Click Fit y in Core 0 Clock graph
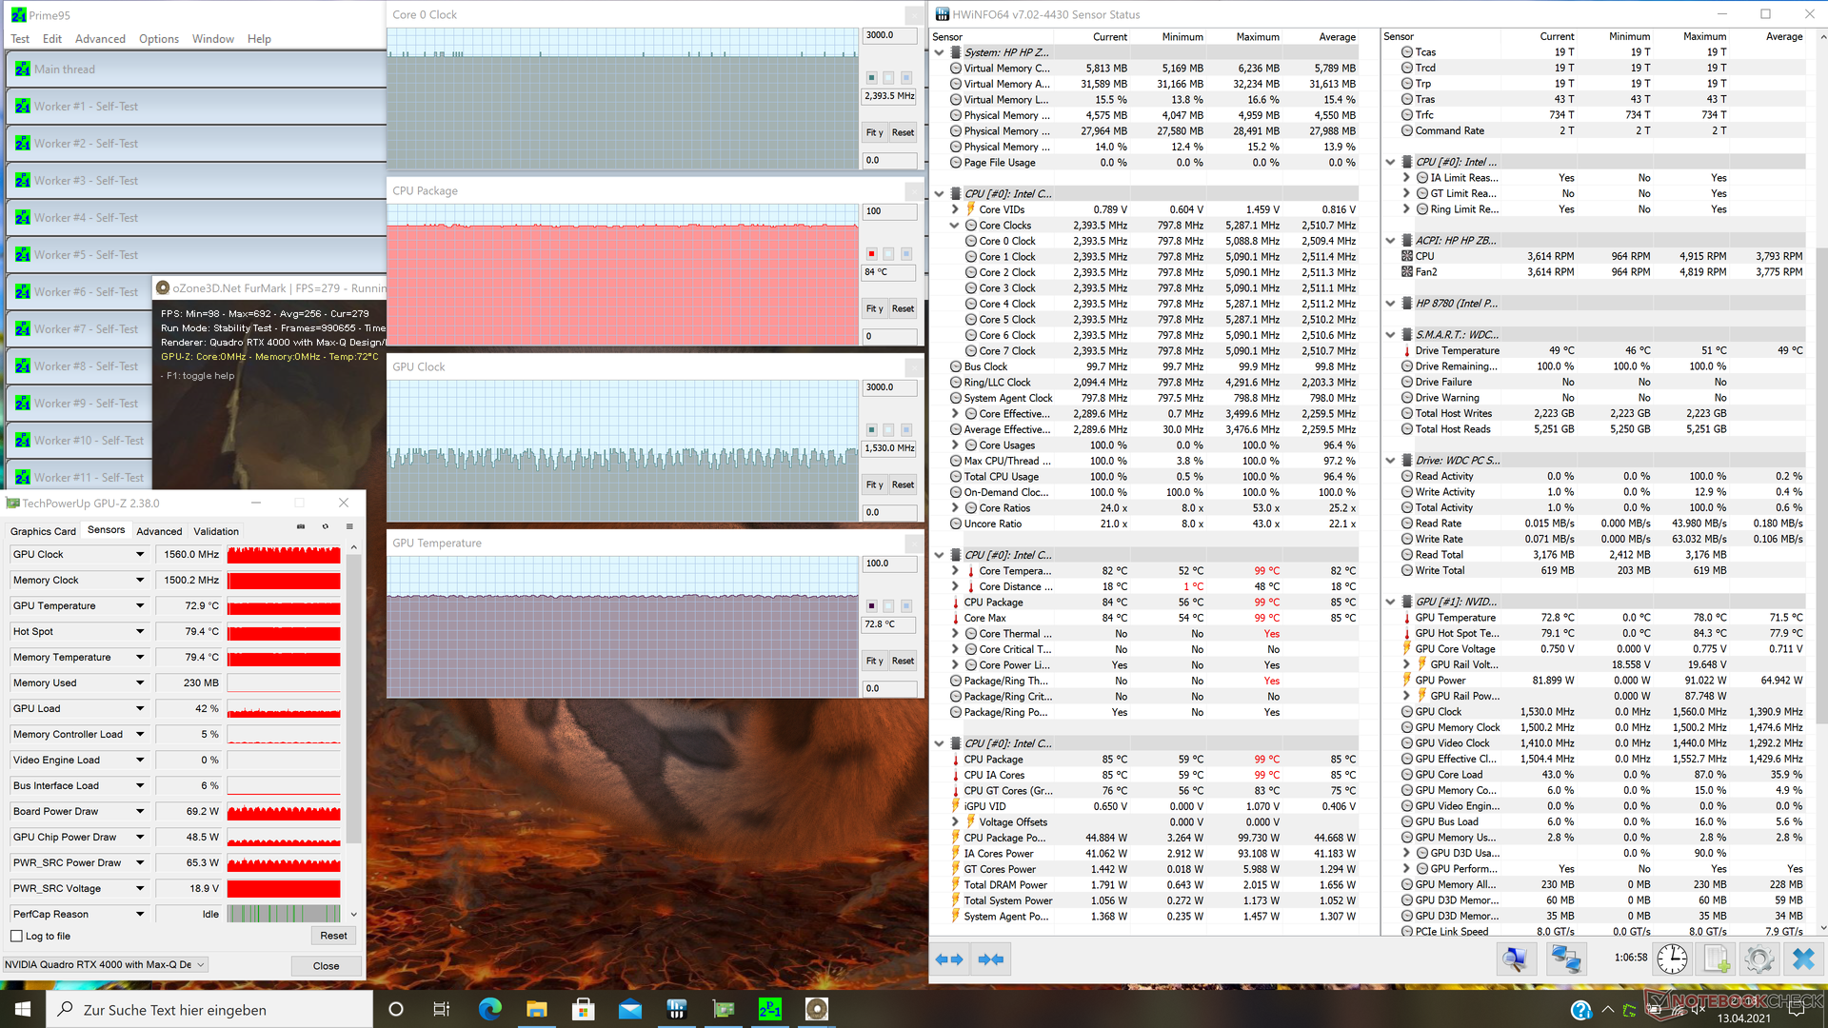The image size is (1828, 1028). 874,132
